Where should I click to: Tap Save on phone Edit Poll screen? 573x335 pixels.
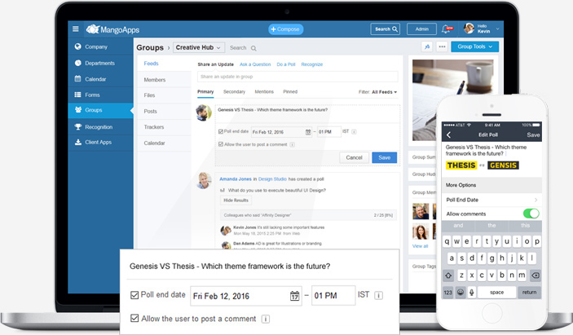[533, 134]
